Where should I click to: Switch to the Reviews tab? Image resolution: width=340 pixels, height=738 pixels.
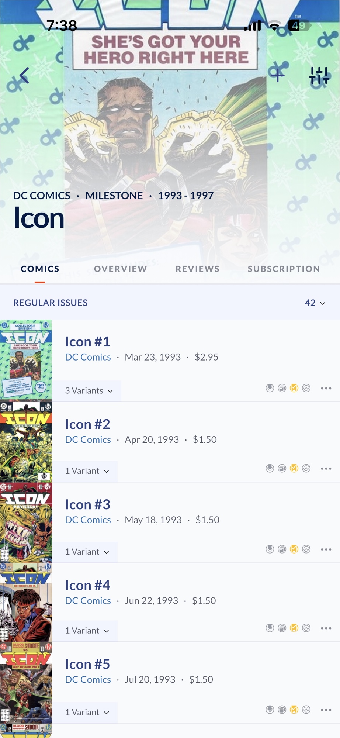pos(197,269)
